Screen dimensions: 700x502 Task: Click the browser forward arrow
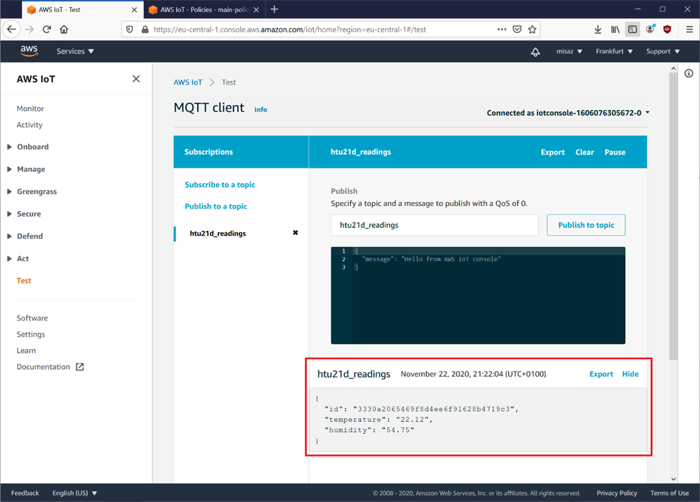point(30,30)
